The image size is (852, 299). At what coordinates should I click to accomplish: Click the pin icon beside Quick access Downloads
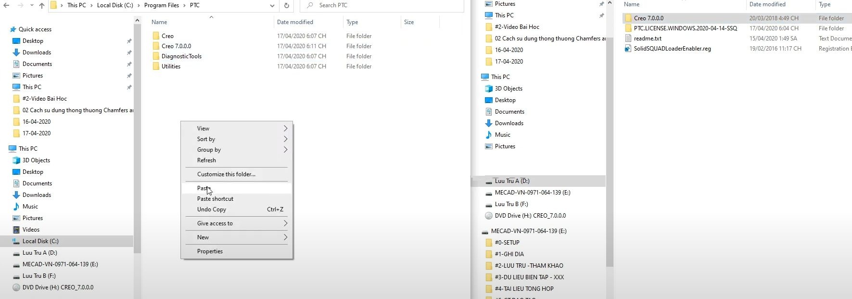129,52
